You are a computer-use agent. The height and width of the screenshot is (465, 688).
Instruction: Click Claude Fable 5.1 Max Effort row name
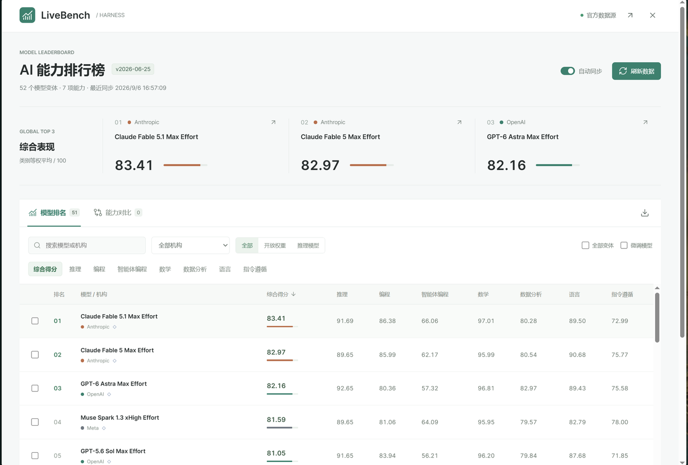(x=119, y=317)
